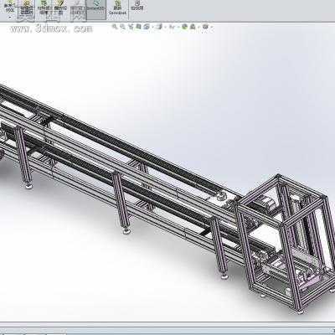This screenshot has height=335, width=335.
Task: Select the cubic aluminum frame station at conveyor end
Action: (x=285, y=243)
